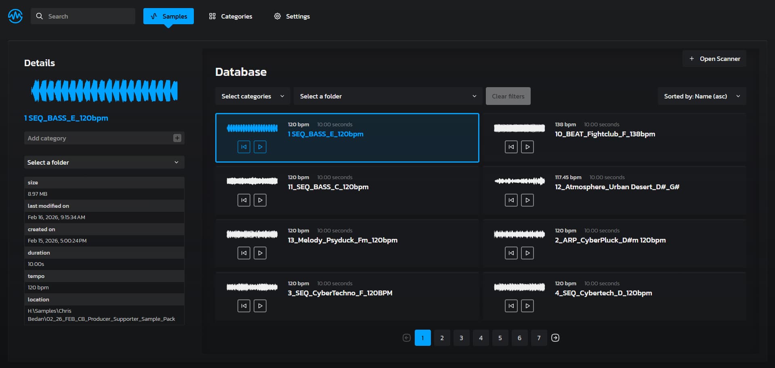Restart playback of 10_BEAT_Fightclub_F_138bpm
Viewport: 775px width, 368px height.
pos(511,147)
